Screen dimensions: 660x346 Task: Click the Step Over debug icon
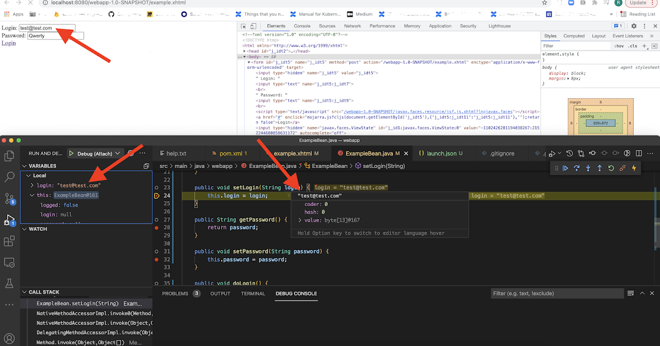[576, 169]
